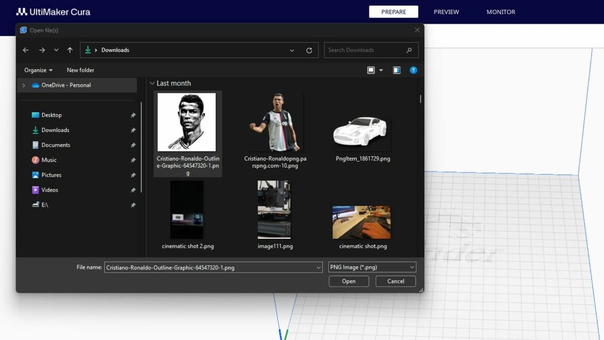604x340 pixels.
Task: Expand the File name dropdown arrow
Action: click(x=319, y=267)
